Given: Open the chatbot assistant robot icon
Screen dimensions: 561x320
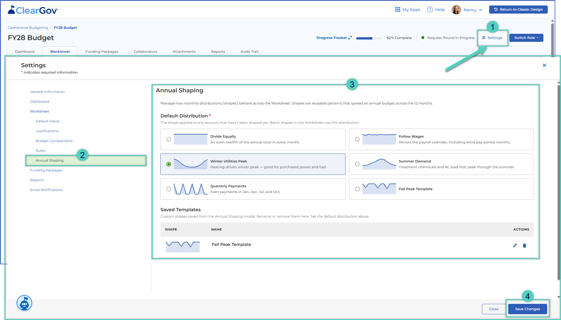Looking at the screenshot, I should tap(25, 303).
